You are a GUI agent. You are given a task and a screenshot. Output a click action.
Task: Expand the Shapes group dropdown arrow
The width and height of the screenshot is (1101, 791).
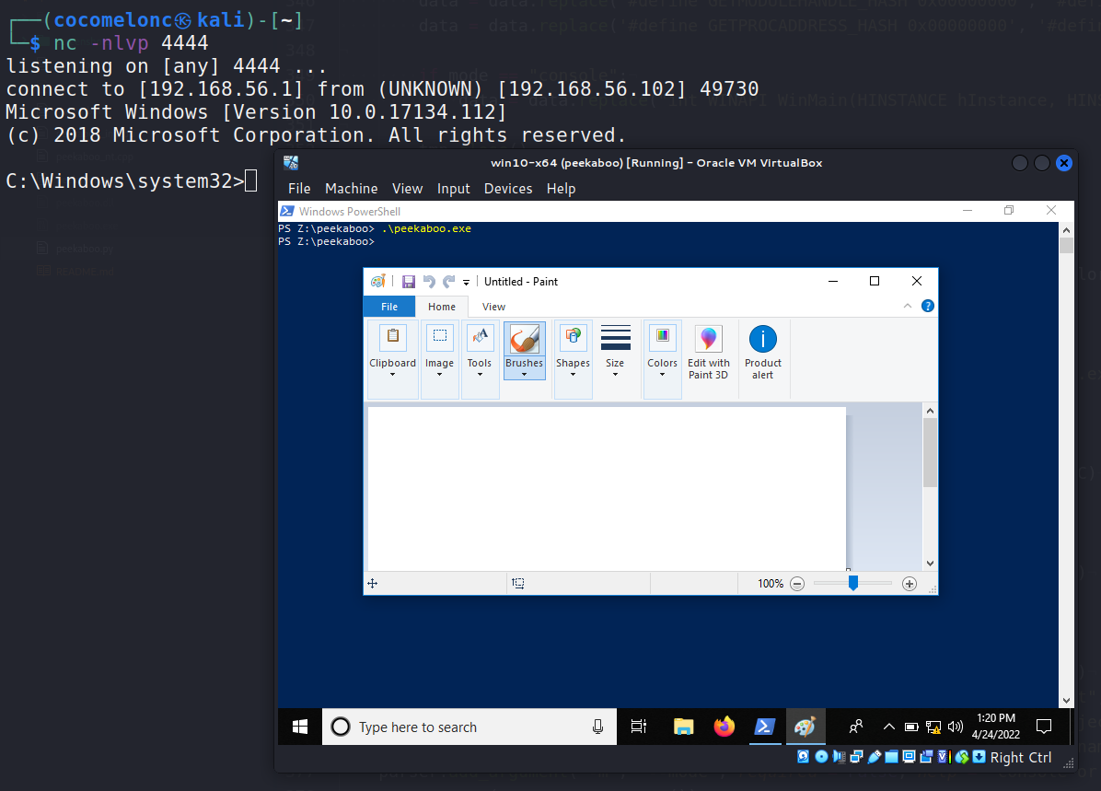click(573, 375)
